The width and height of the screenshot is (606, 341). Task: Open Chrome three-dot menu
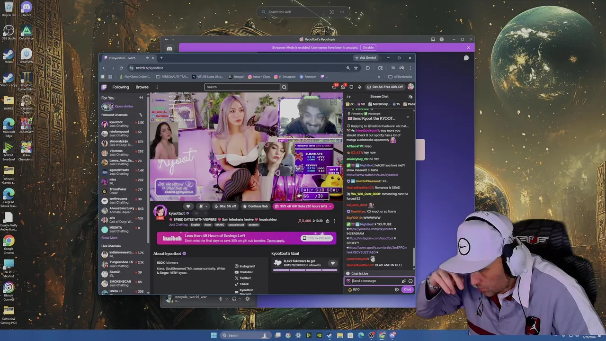point(410,68)
